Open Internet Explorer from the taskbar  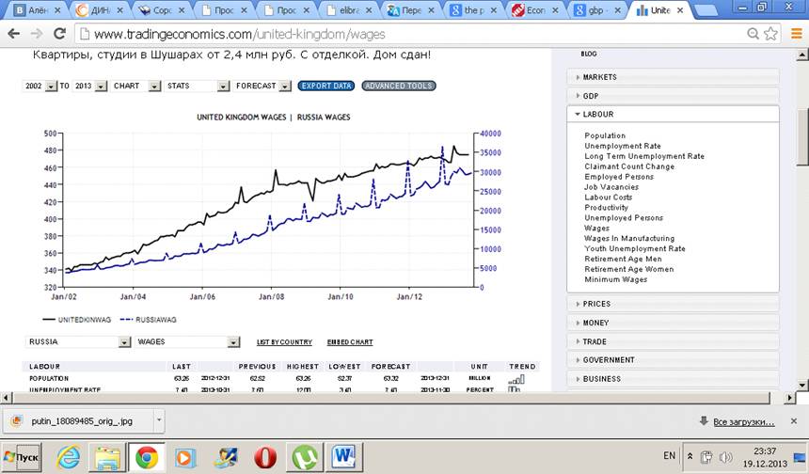pos(69,457)
